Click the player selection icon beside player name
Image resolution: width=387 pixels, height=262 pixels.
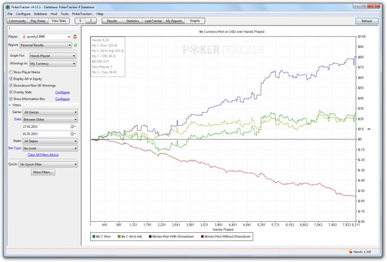(x=75, y=36)
